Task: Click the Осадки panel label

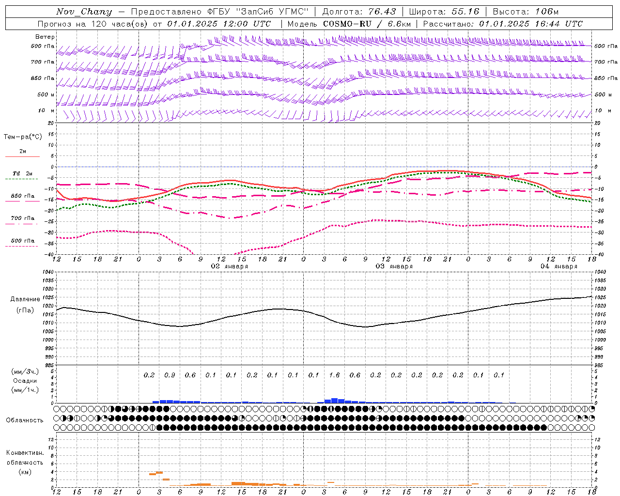Action: click(x=25, y=381)
